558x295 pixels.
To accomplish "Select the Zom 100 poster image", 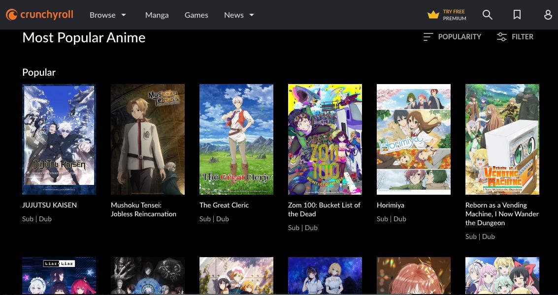I will pos(325,139).
